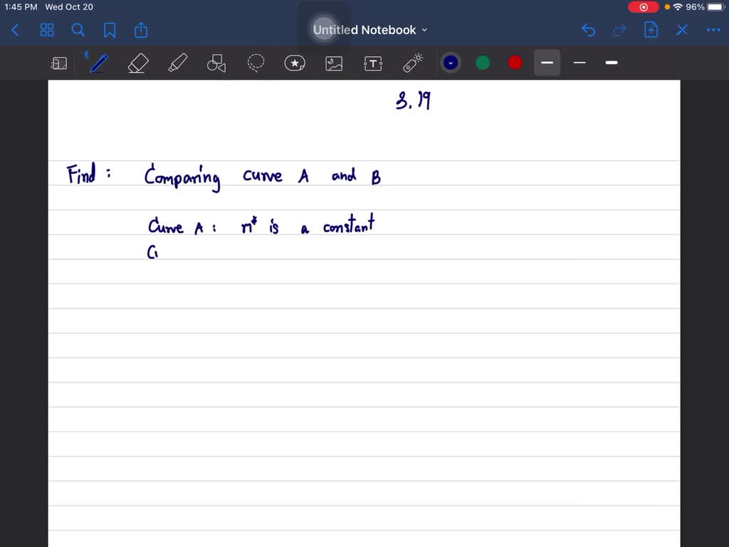729x547 pixels.
Task: Choose the green pen color
Action: pyautogui.click(x=483, y=63)
